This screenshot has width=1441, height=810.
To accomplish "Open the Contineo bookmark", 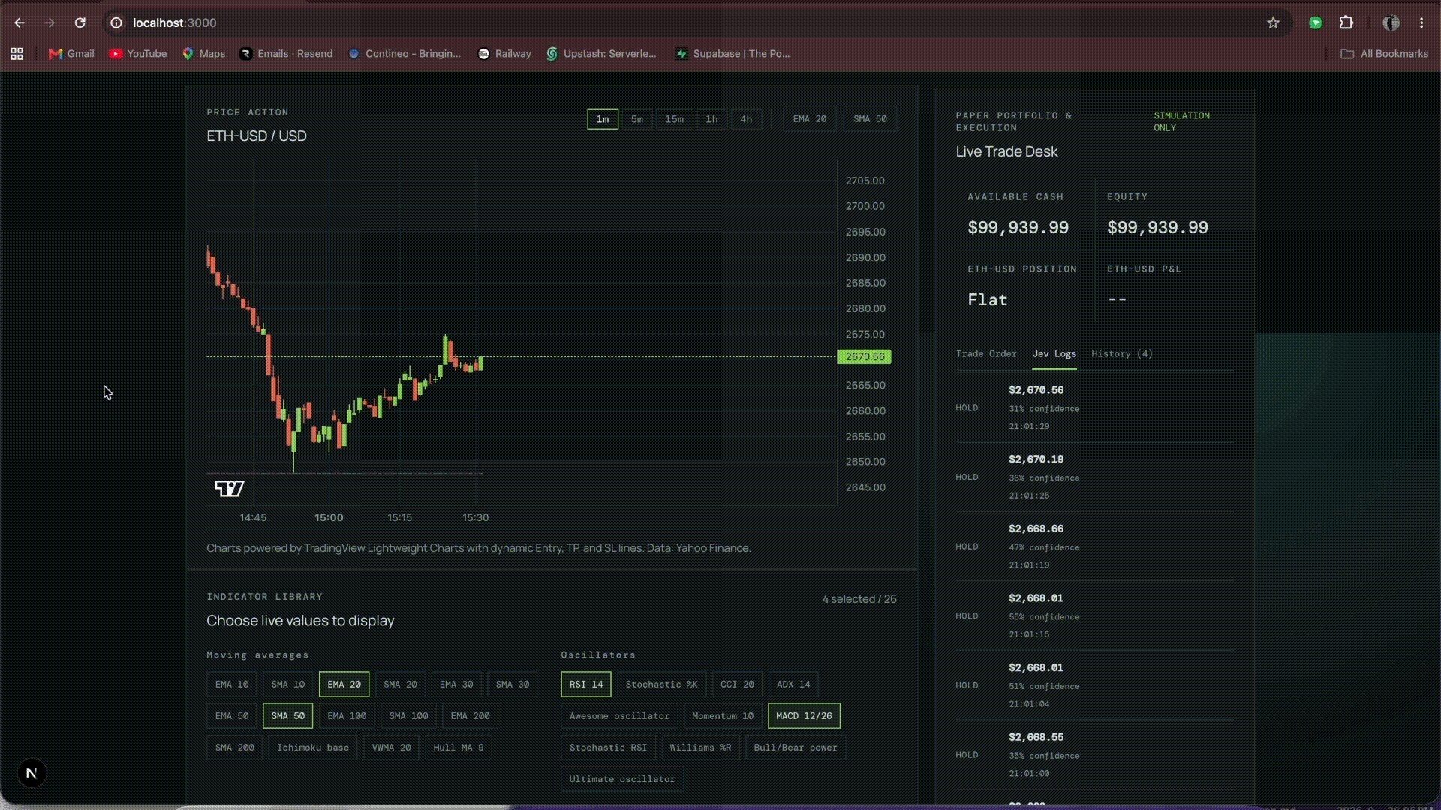I will 405,54.
